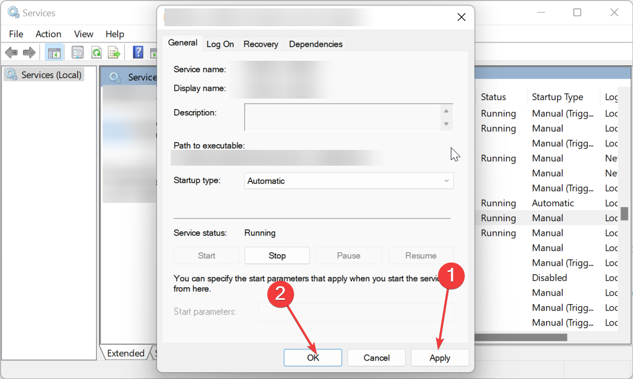Click the Running value beside 'Service status:'
This screenshot has width=633, height=379.
pyautogui.click(x=260, y=233)
